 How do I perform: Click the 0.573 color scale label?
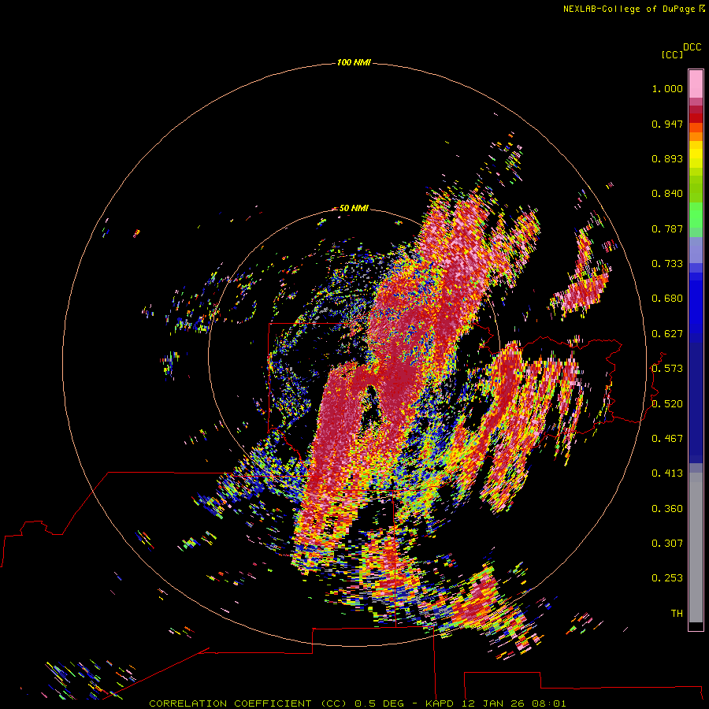[667, 369]
